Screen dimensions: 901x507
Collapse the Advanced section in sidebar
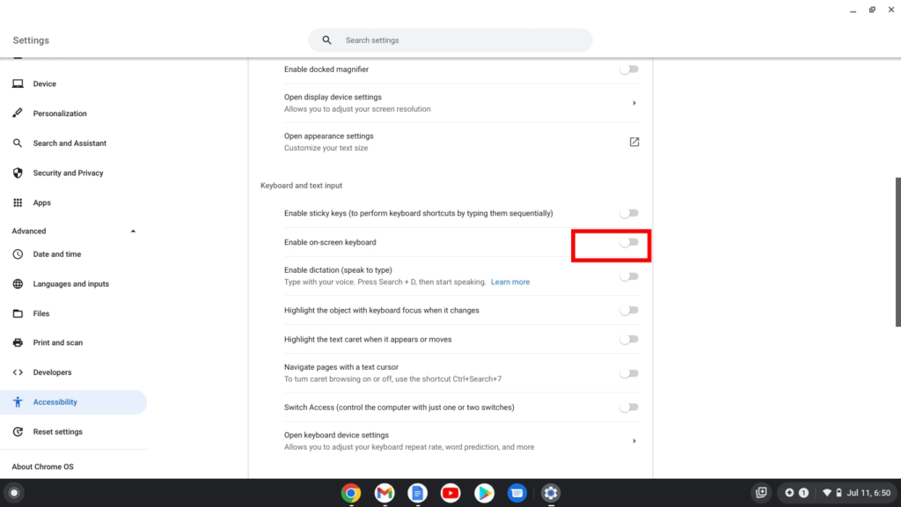pos(133,231)
